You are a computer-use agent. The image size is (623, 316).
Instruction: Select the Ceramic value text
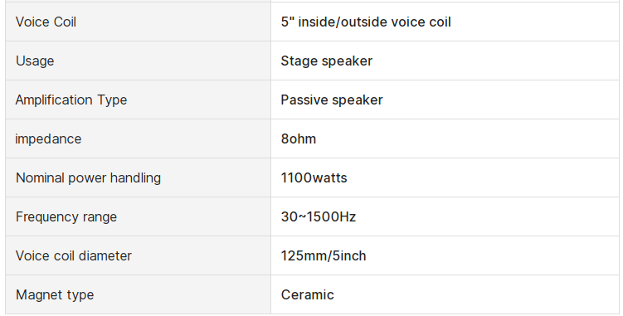pos(307,294)
